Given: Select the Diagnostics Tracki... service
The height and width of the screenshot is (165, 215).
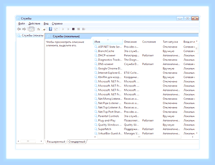Looking at the screenshot, I should pos(110,60).
